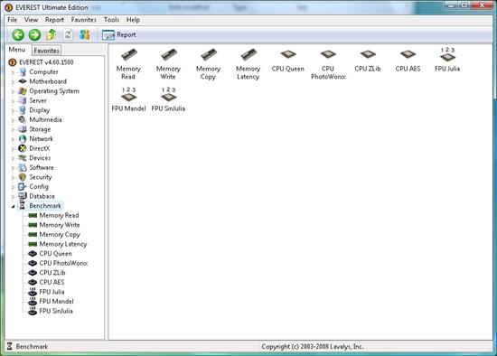Screen dimensions: 497x356
Task: Select CPU Queen in the tree
Action: click(x=55, y=254)
